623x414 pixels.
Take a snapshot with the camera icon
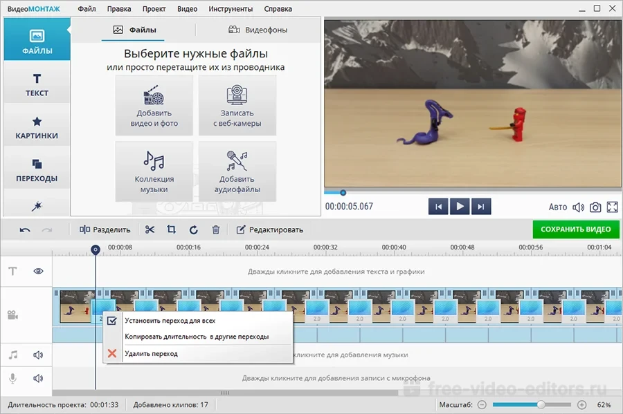595,207
